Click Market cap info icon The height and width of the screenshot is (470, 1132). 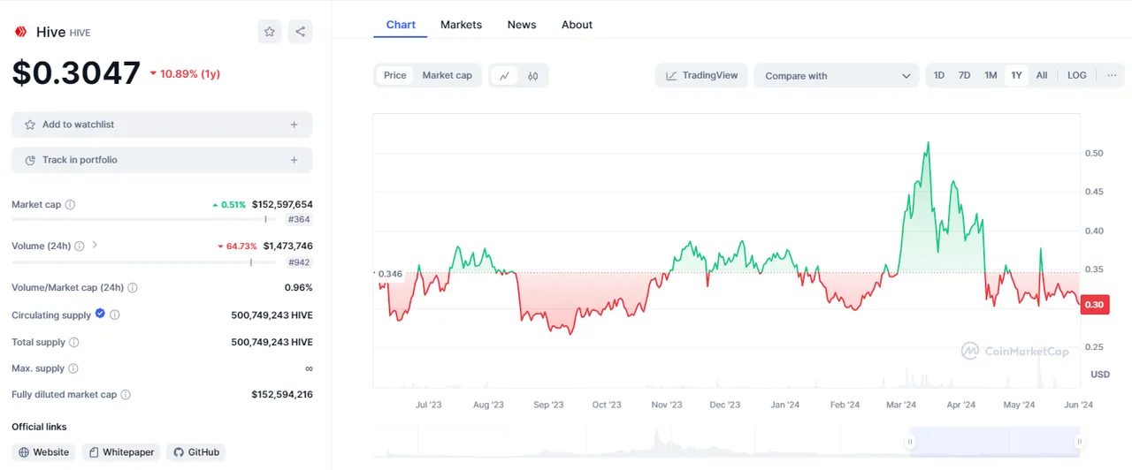70,205
